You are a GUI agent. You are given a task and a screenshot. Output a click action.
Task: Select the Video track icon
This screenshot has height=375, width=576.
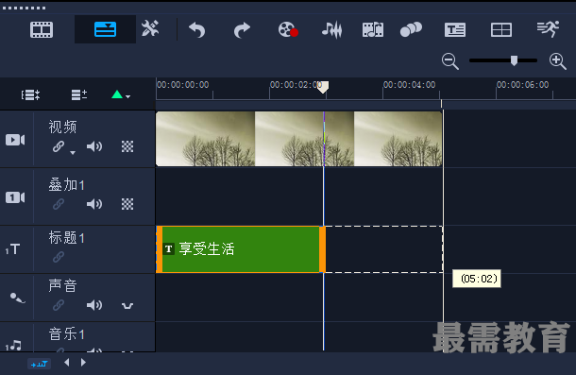coord(15,140)
